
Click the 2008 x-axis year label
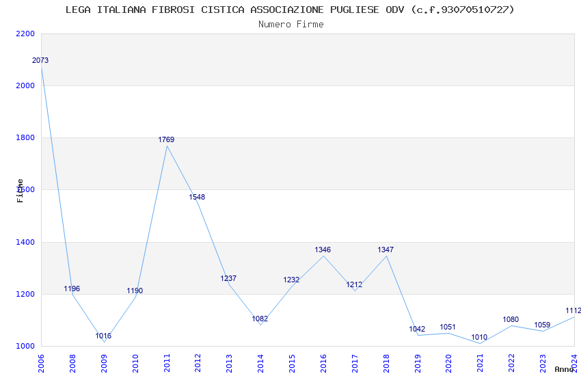[x=72, y=364]
